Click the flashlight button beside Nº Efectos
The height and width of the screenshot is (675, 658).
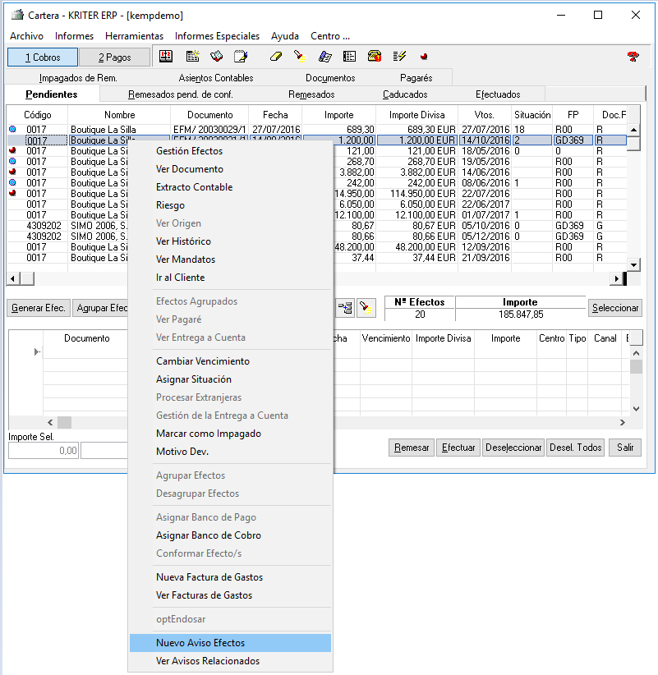366,308
